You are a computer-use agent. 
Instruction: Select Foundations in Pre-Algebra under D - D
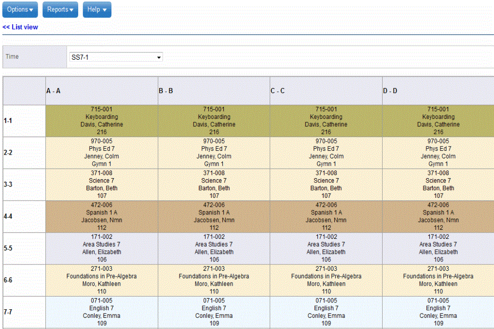[x=438, y=280]
